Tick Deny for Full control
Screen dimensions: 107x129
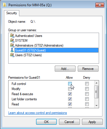pos(87,84)
